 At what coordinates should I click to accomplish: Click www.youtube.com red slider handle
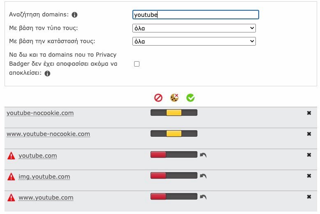click(158, 196)
